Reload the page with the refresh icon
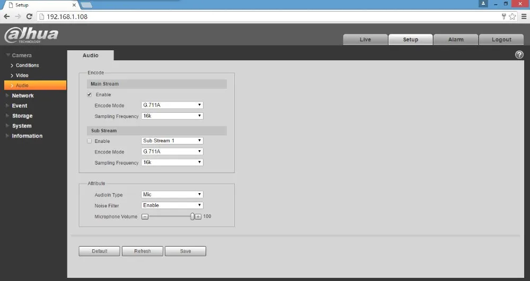The width and height of the screenshot is (530, 281). (x=29, y=16)
